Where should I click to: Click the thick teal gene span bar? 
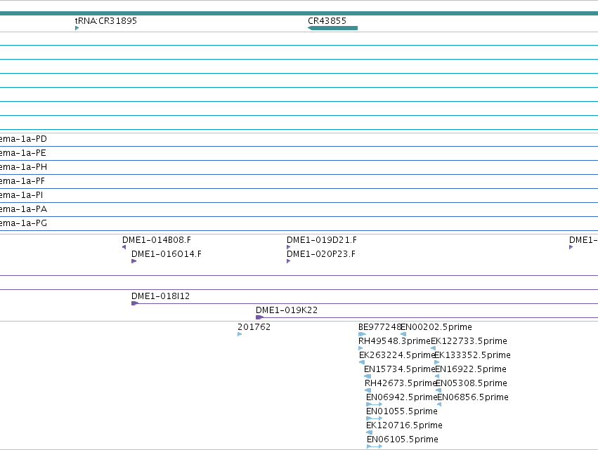(x=299, y=13)
